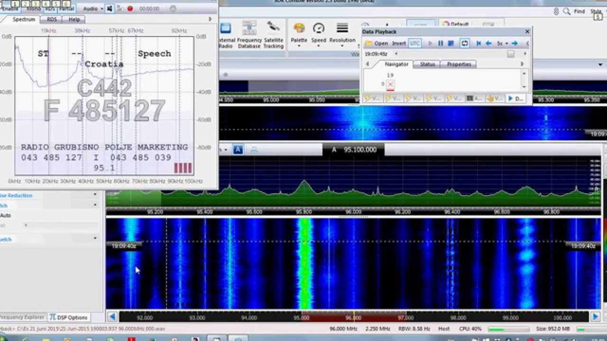
Task: Toggle the blue 'A' button above the spectrum
Action: point(238,150)
